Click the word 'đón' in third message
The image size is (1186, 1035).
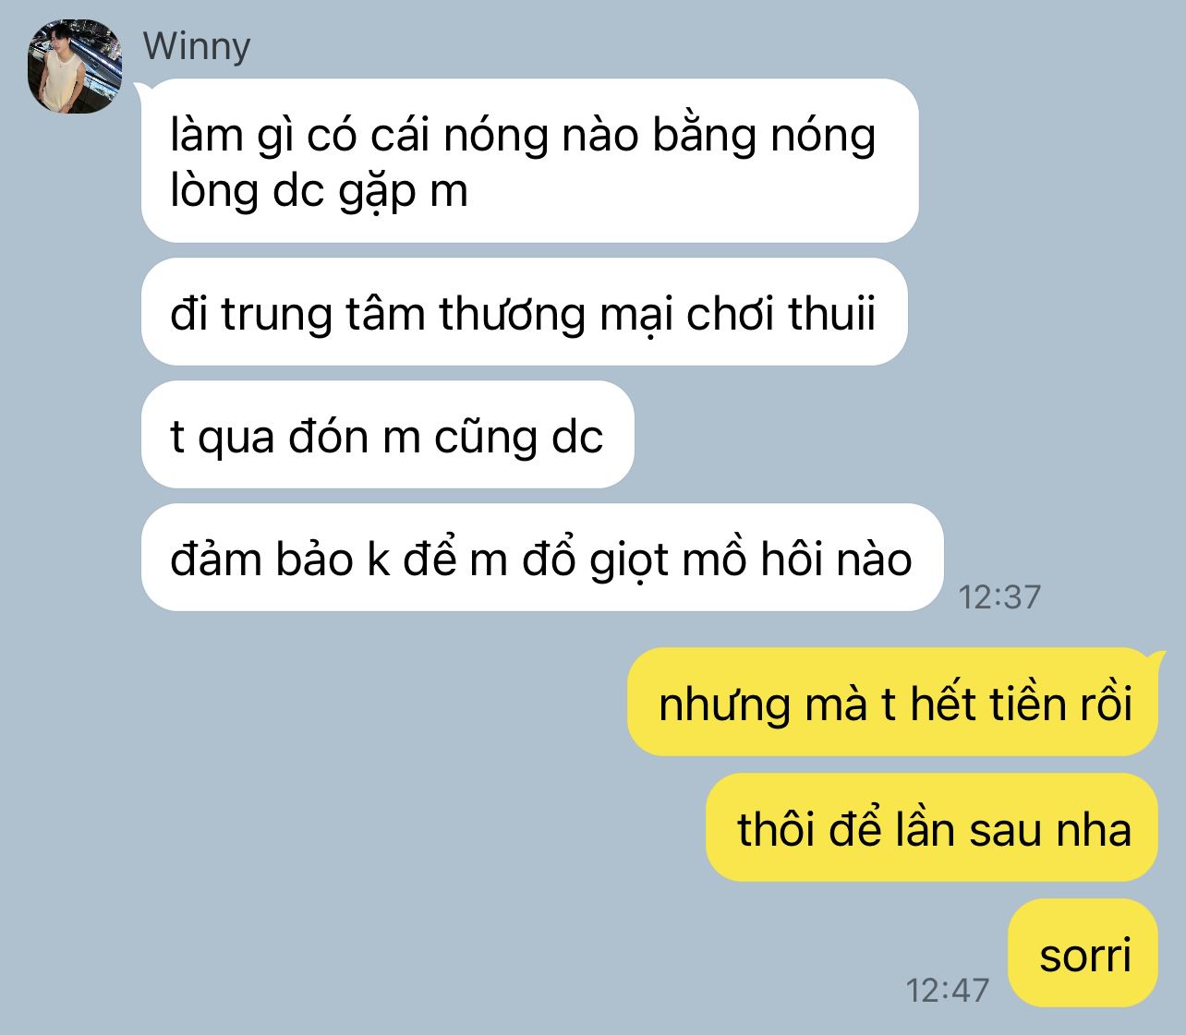coord(328,436)
